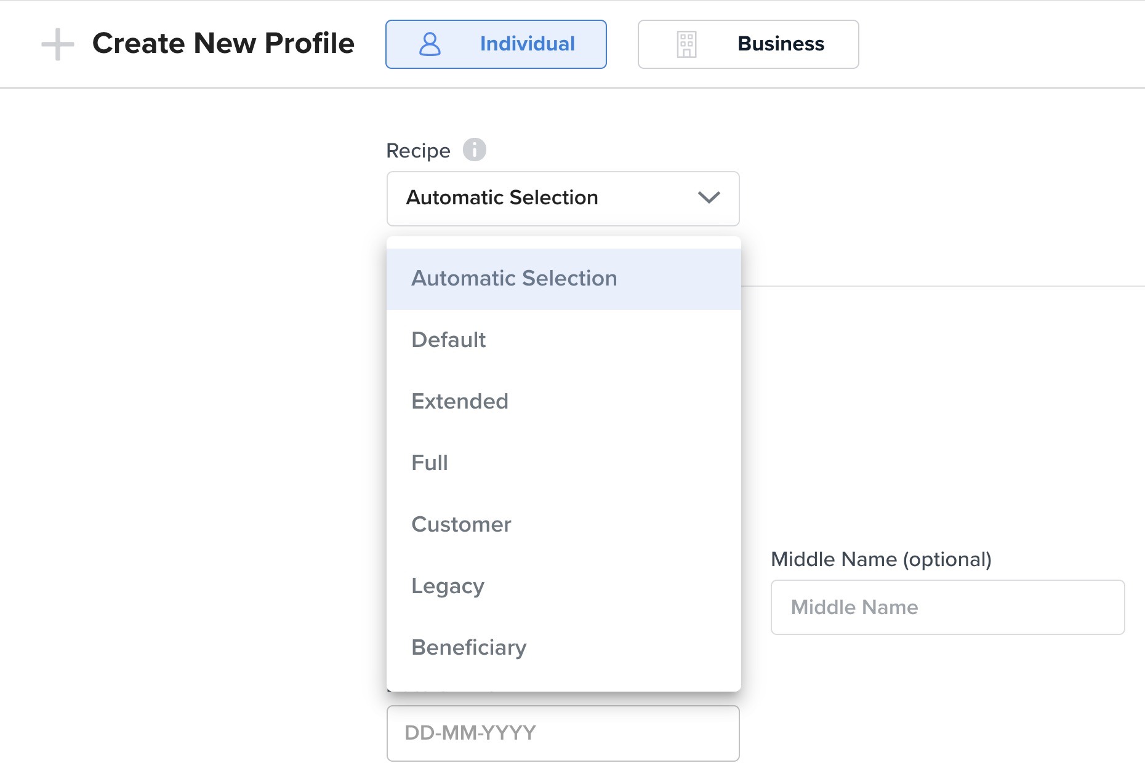This screenshot has width=1145, height=779.
Task: Switch to the Business profile tab
Action: pyautogui.click(x=748, y=44)
